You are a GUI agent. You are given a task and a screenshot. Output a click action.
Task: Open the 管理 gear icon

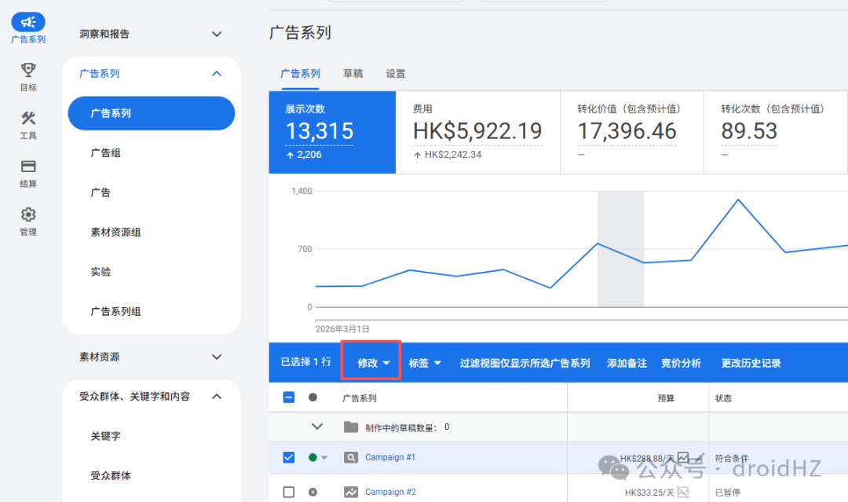pyautogui.click(x=28, y=214)
